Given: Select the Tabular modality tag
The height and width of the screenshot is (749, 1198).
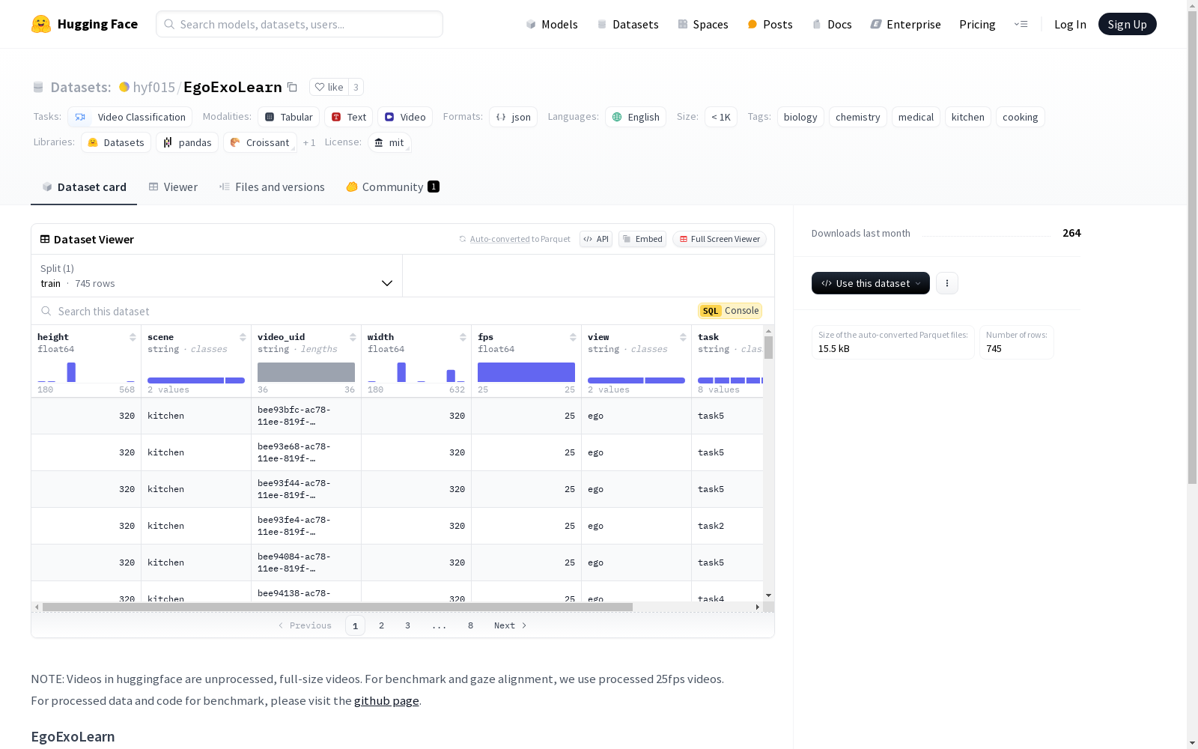Looking at the screenshot, I should click(289, 117).
